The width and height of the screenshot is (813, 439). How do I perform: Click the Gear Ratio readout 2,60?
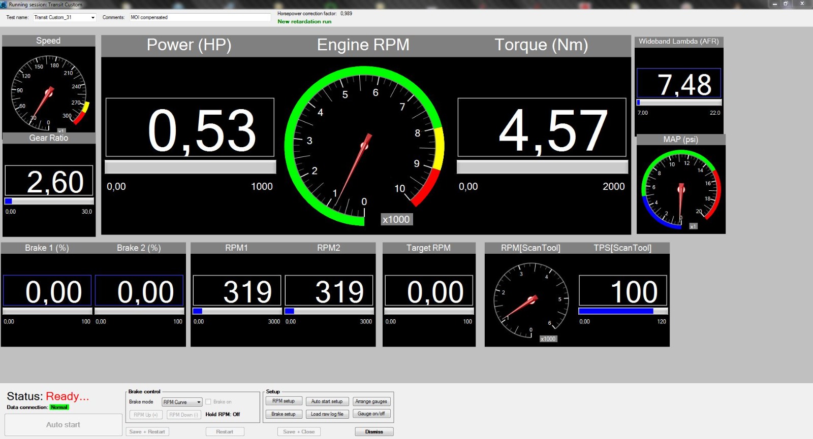tap(49, 181)
